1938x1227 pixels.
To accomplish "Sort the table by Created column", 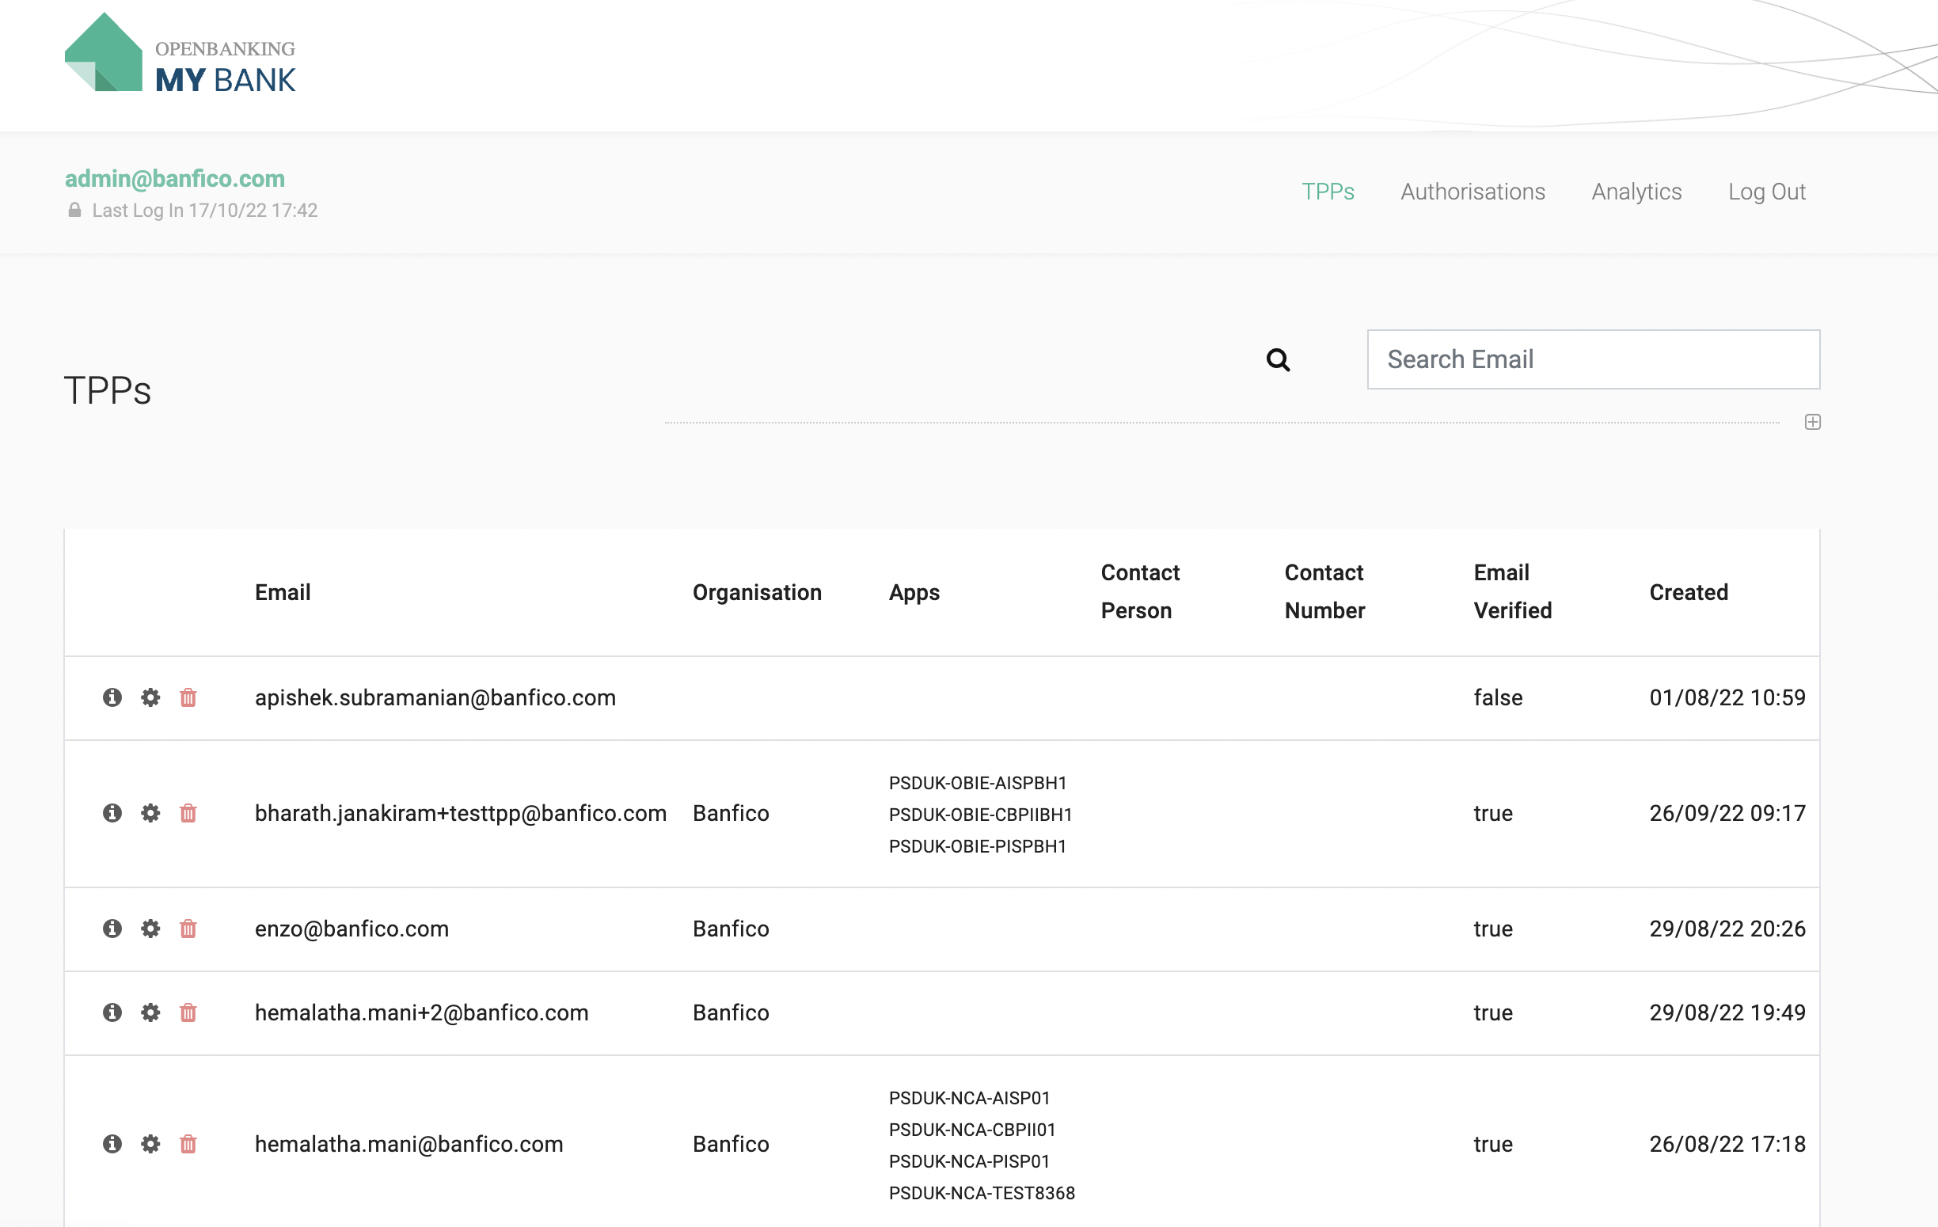I will [1689, 592].
